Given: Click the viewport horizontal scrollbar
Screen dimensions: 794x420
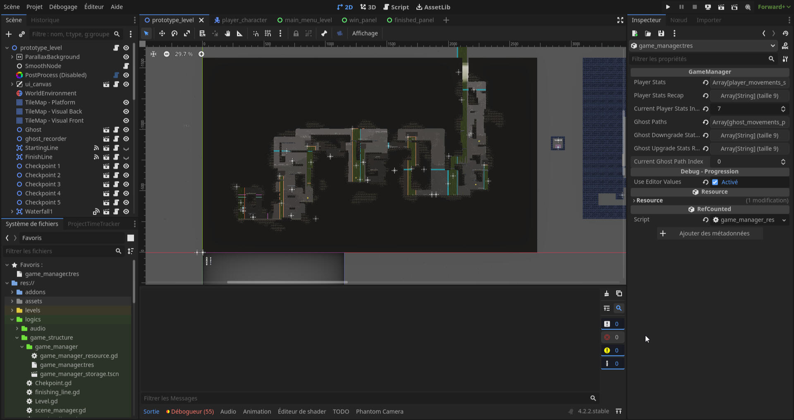Looking at the screenshot, I should coord(287,282).
